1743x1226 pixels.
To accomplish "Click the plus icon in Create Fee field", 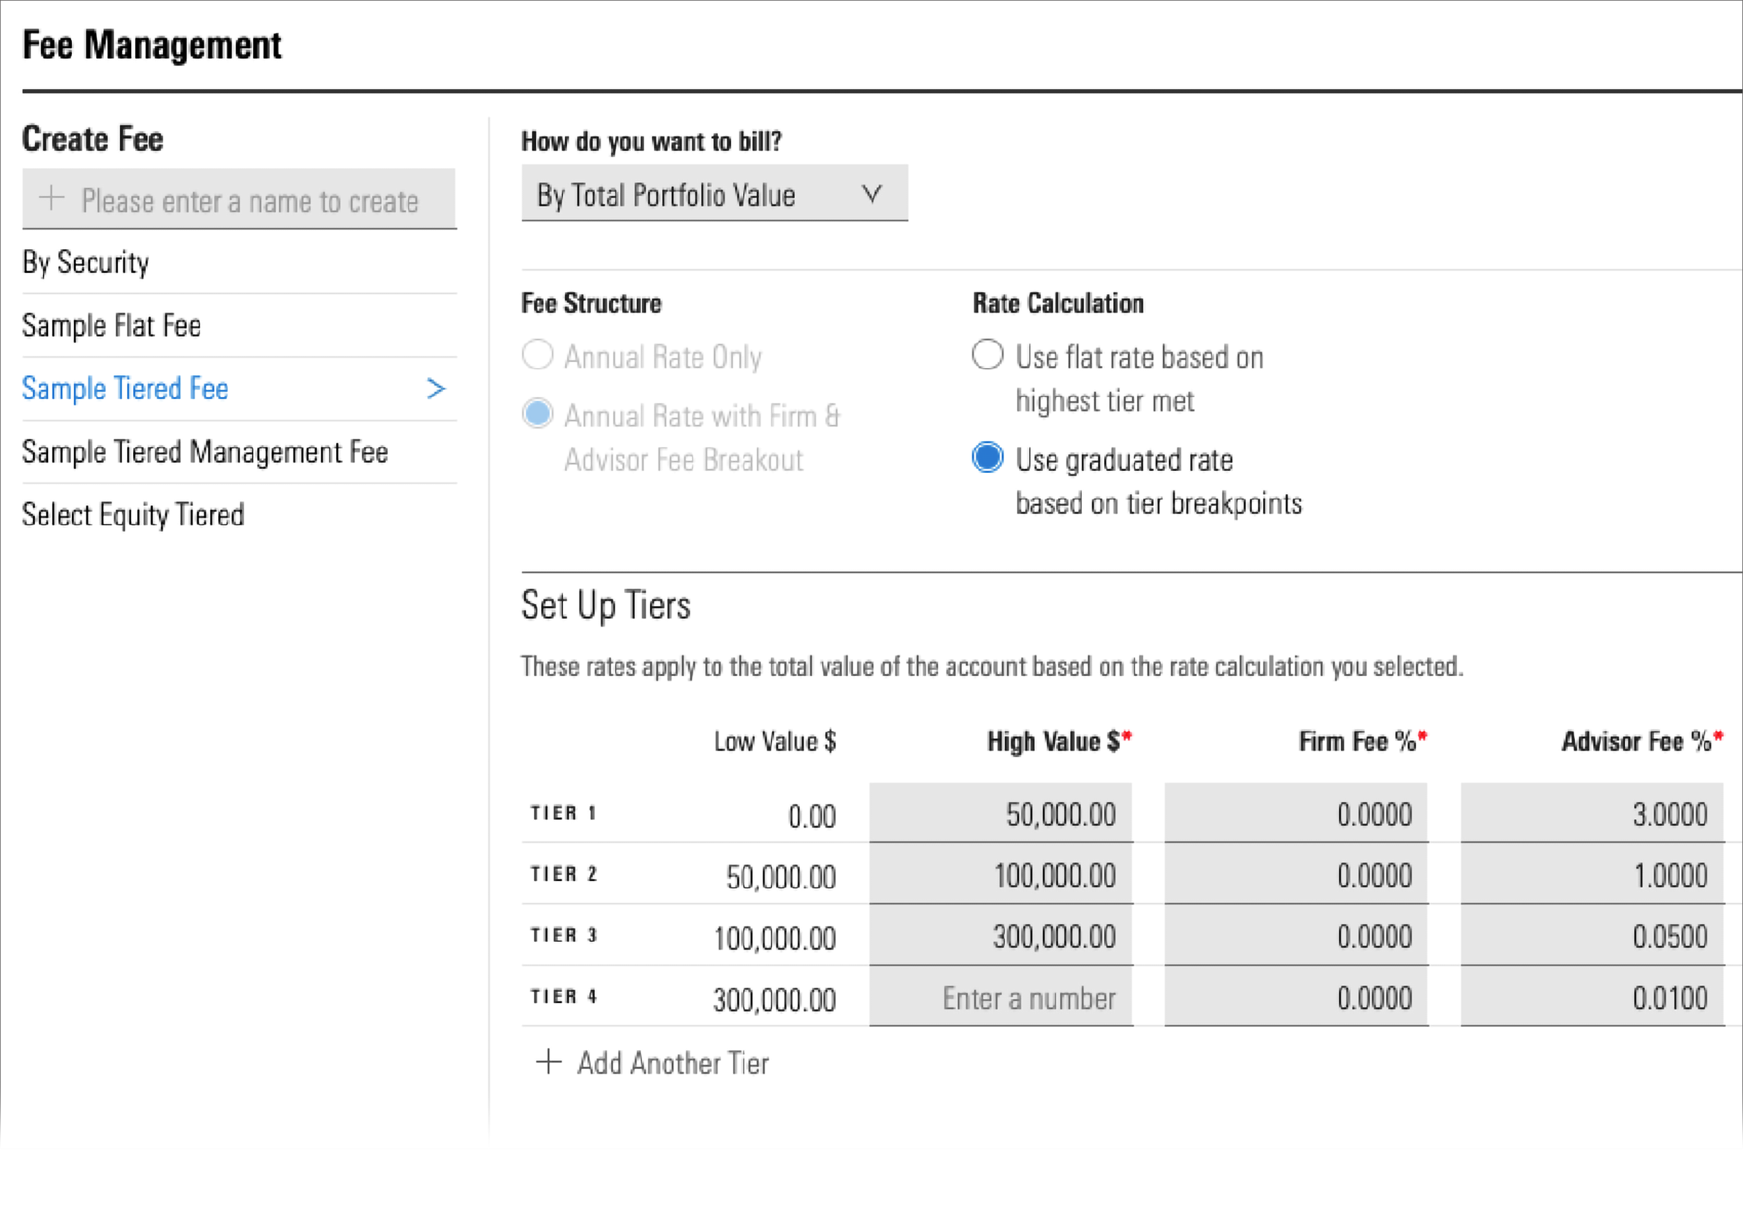I will point(51,199).
